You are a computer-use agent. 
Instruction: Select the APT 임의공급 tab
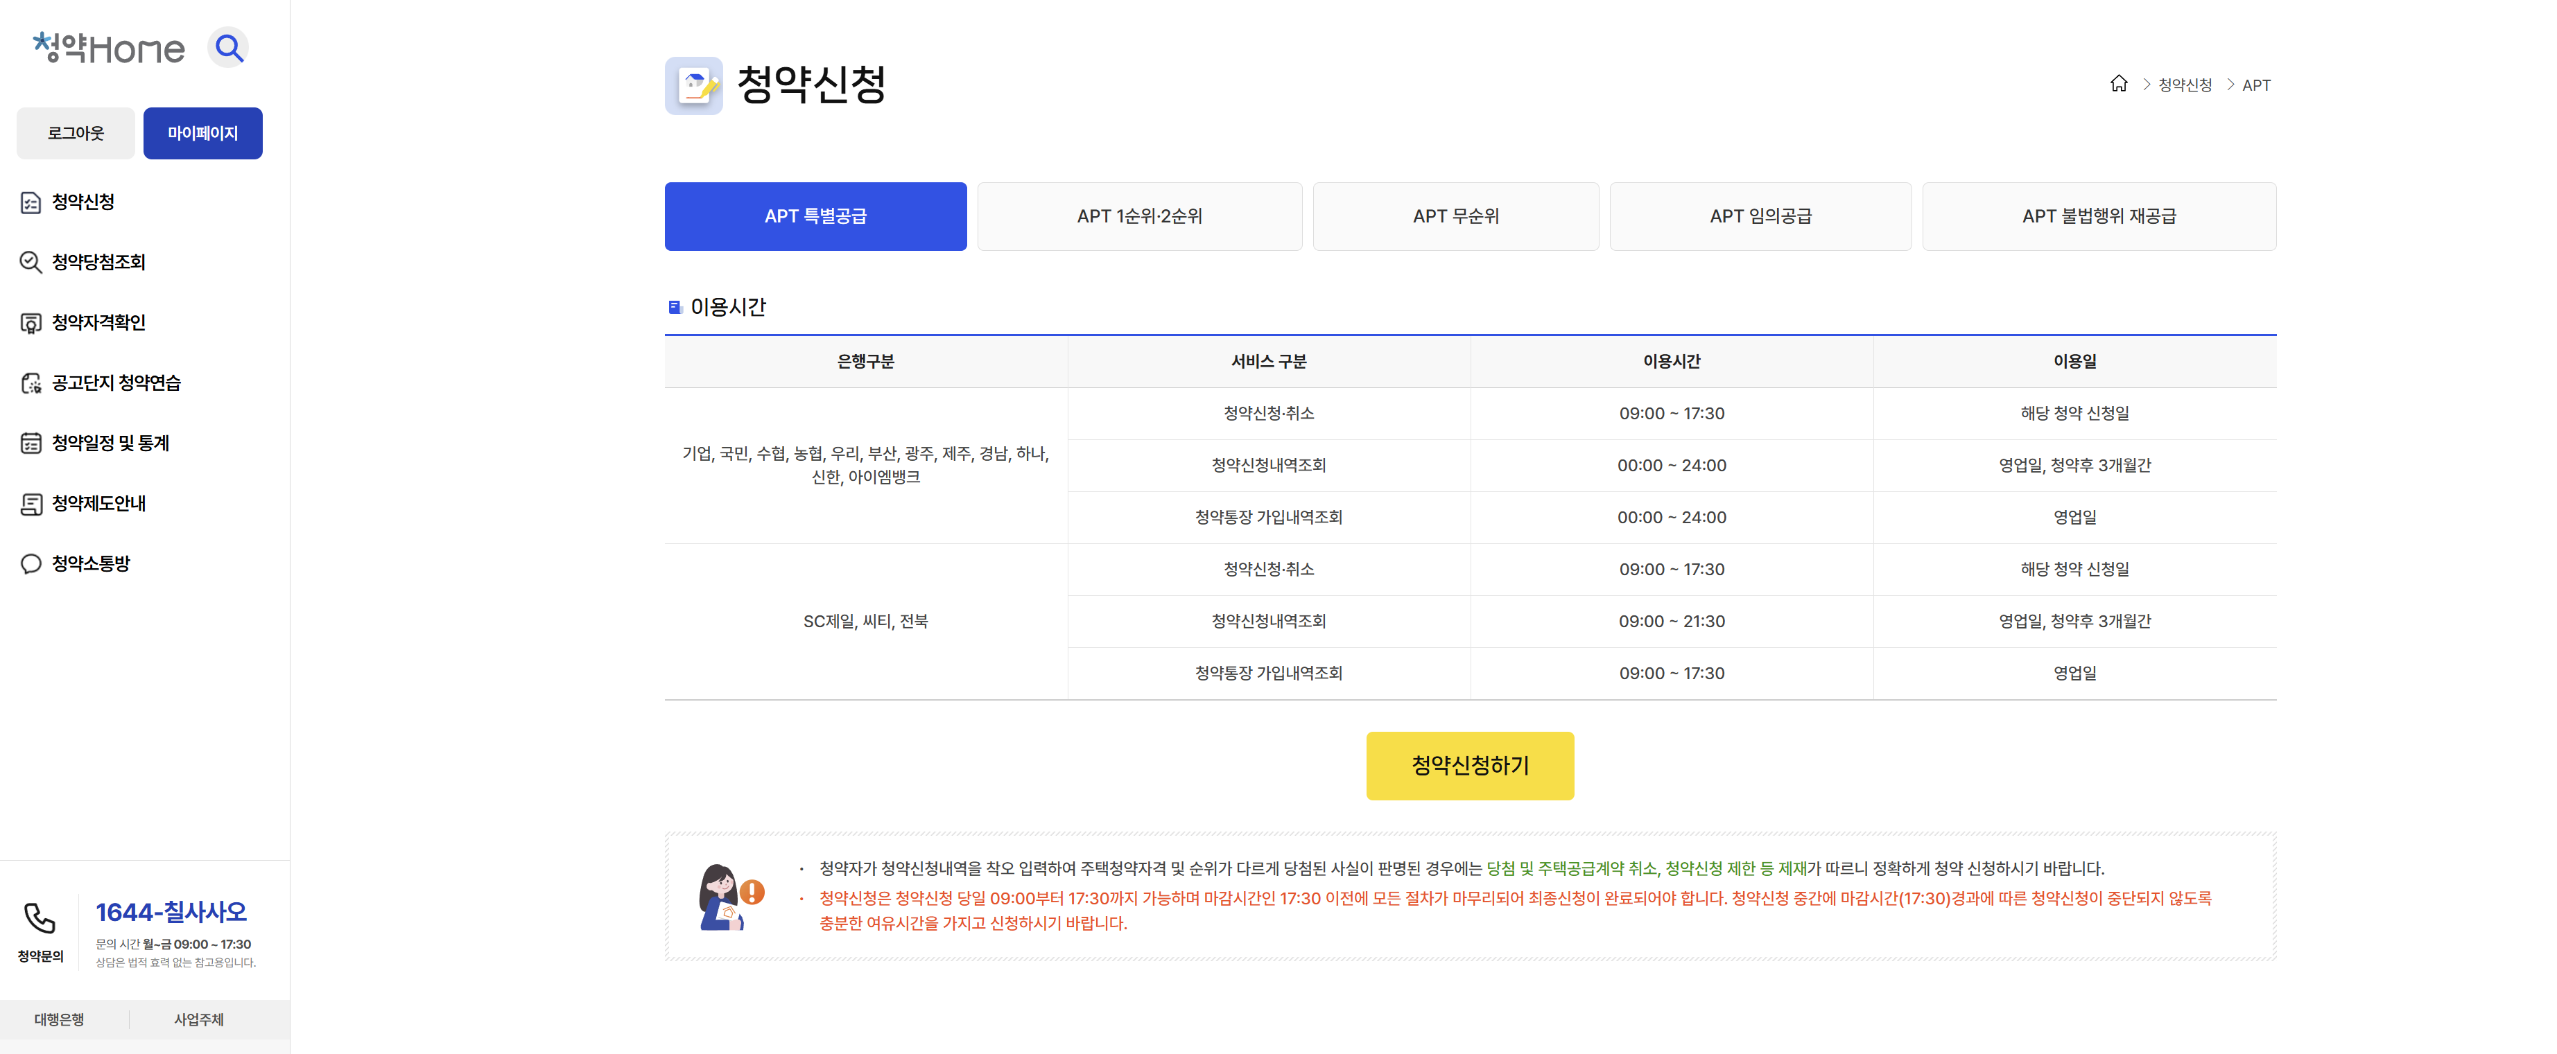tap(1760, 216)
